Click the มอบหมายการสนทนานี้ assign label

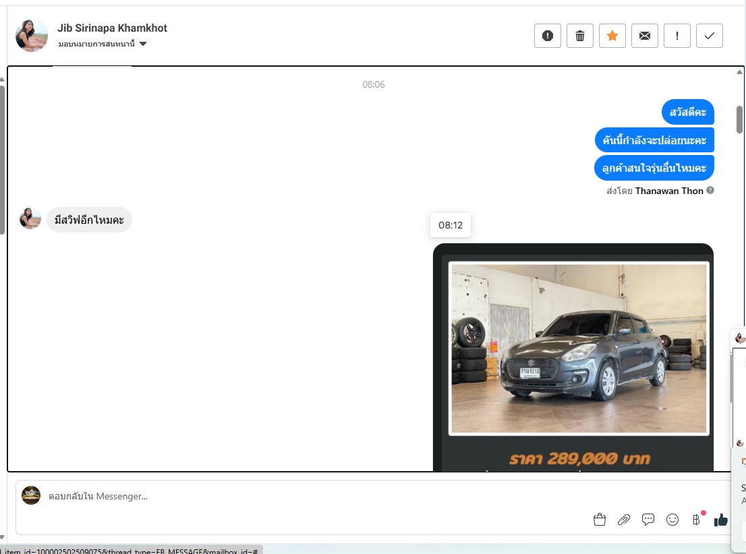(96, 44)
